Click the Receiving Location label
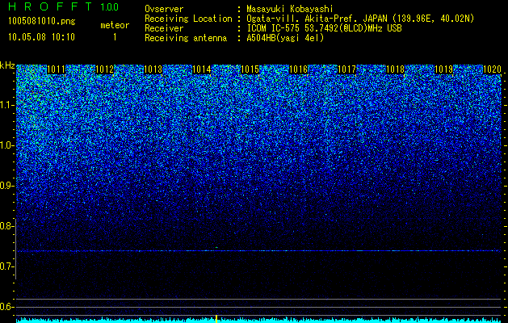This screenshot has width=508, height=323. (x=188, y=19)
